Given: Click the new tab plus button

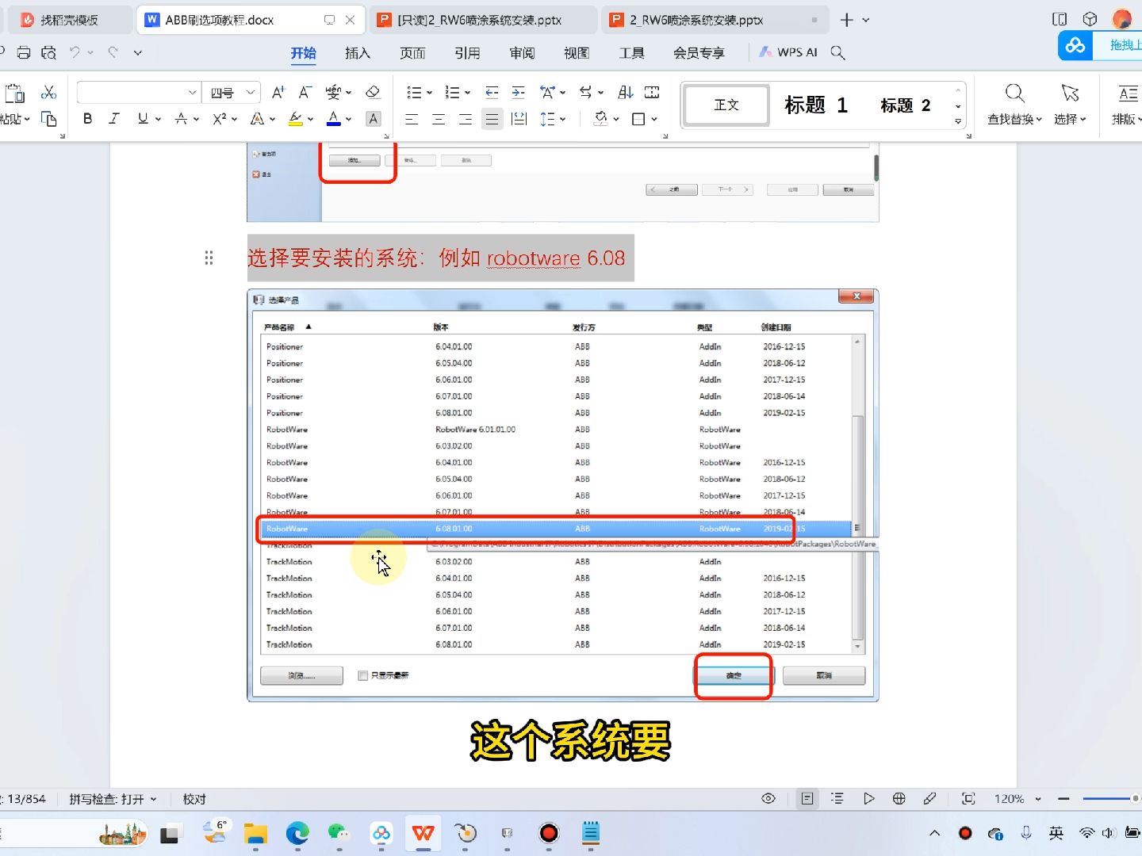Looking at the screenshot, I should pyautogui.click(x=847, y=20).
